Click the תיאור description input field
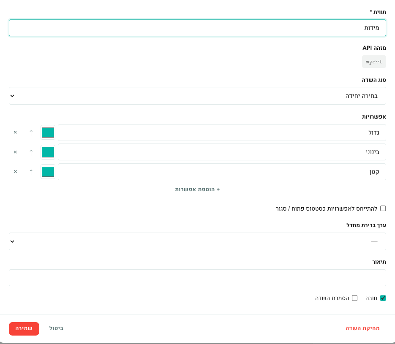Image resolution: width=395 pixels, height=344 pixels. (x=198, y=278)
